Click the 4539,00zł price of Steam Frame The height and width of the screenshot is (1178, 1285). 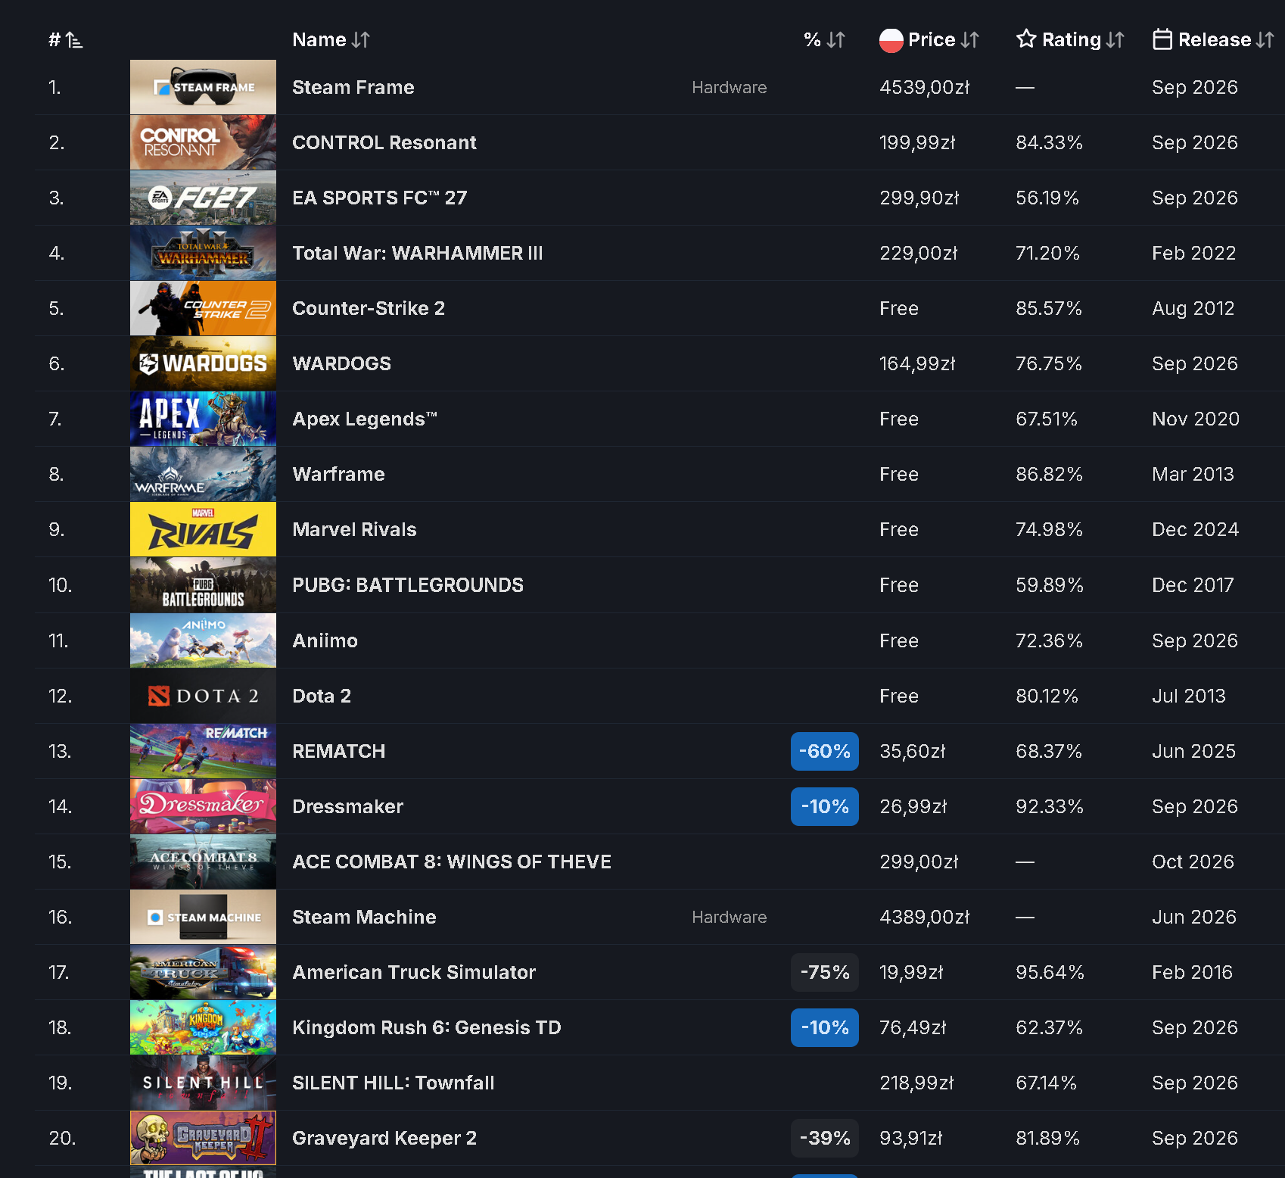pyautogui.click(x=925, y=87)
